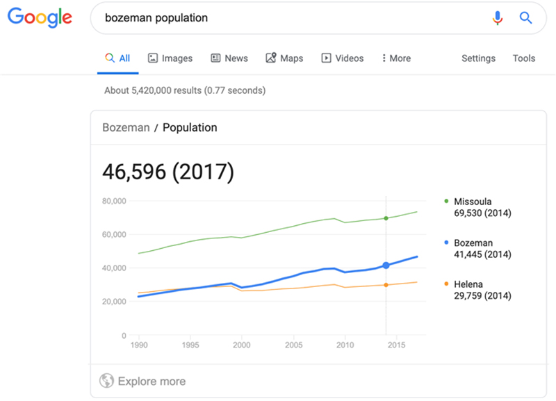Click the 46,596 (2017) population figure
Screen dimensions: 556x401
click(x=168, y=172)
